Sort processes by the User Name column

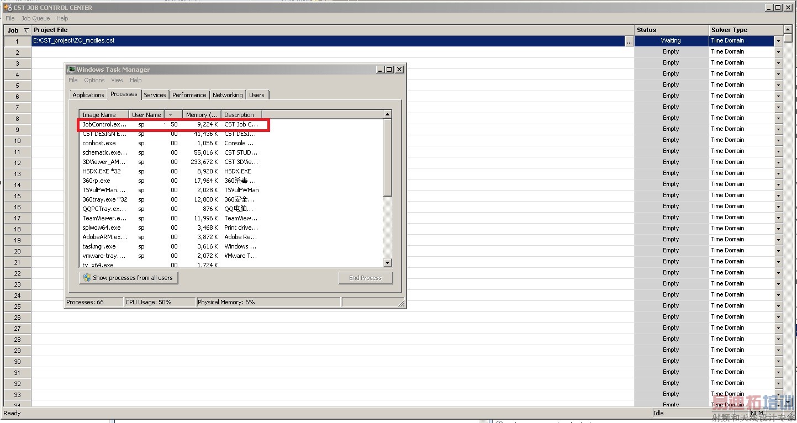coord(146,115)
